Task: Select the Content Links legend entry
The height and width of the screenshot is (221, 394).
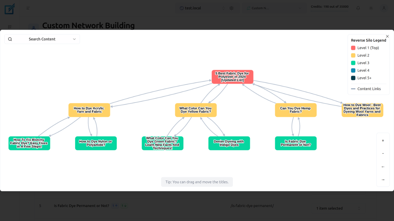Action: 369,89
